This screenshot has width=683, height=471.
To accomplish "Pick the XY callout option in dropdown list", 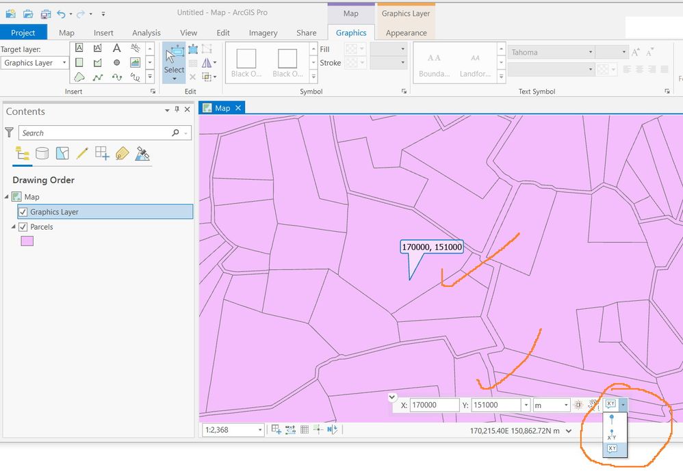I will (613, 448).
